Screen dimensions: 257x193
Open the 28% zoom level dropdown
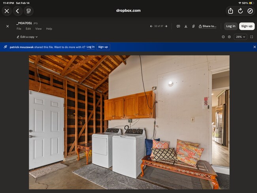(240, 37)
